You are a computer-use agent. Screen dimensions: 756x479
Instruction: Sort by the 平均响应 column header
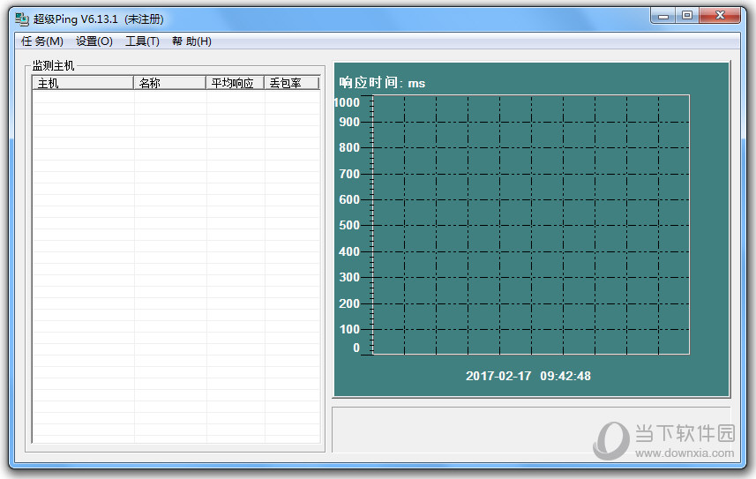click(x=235, y=83)
